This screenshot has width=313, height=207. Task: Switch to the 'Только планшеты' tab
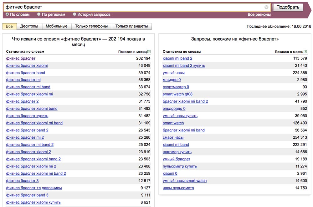[132, 26]
